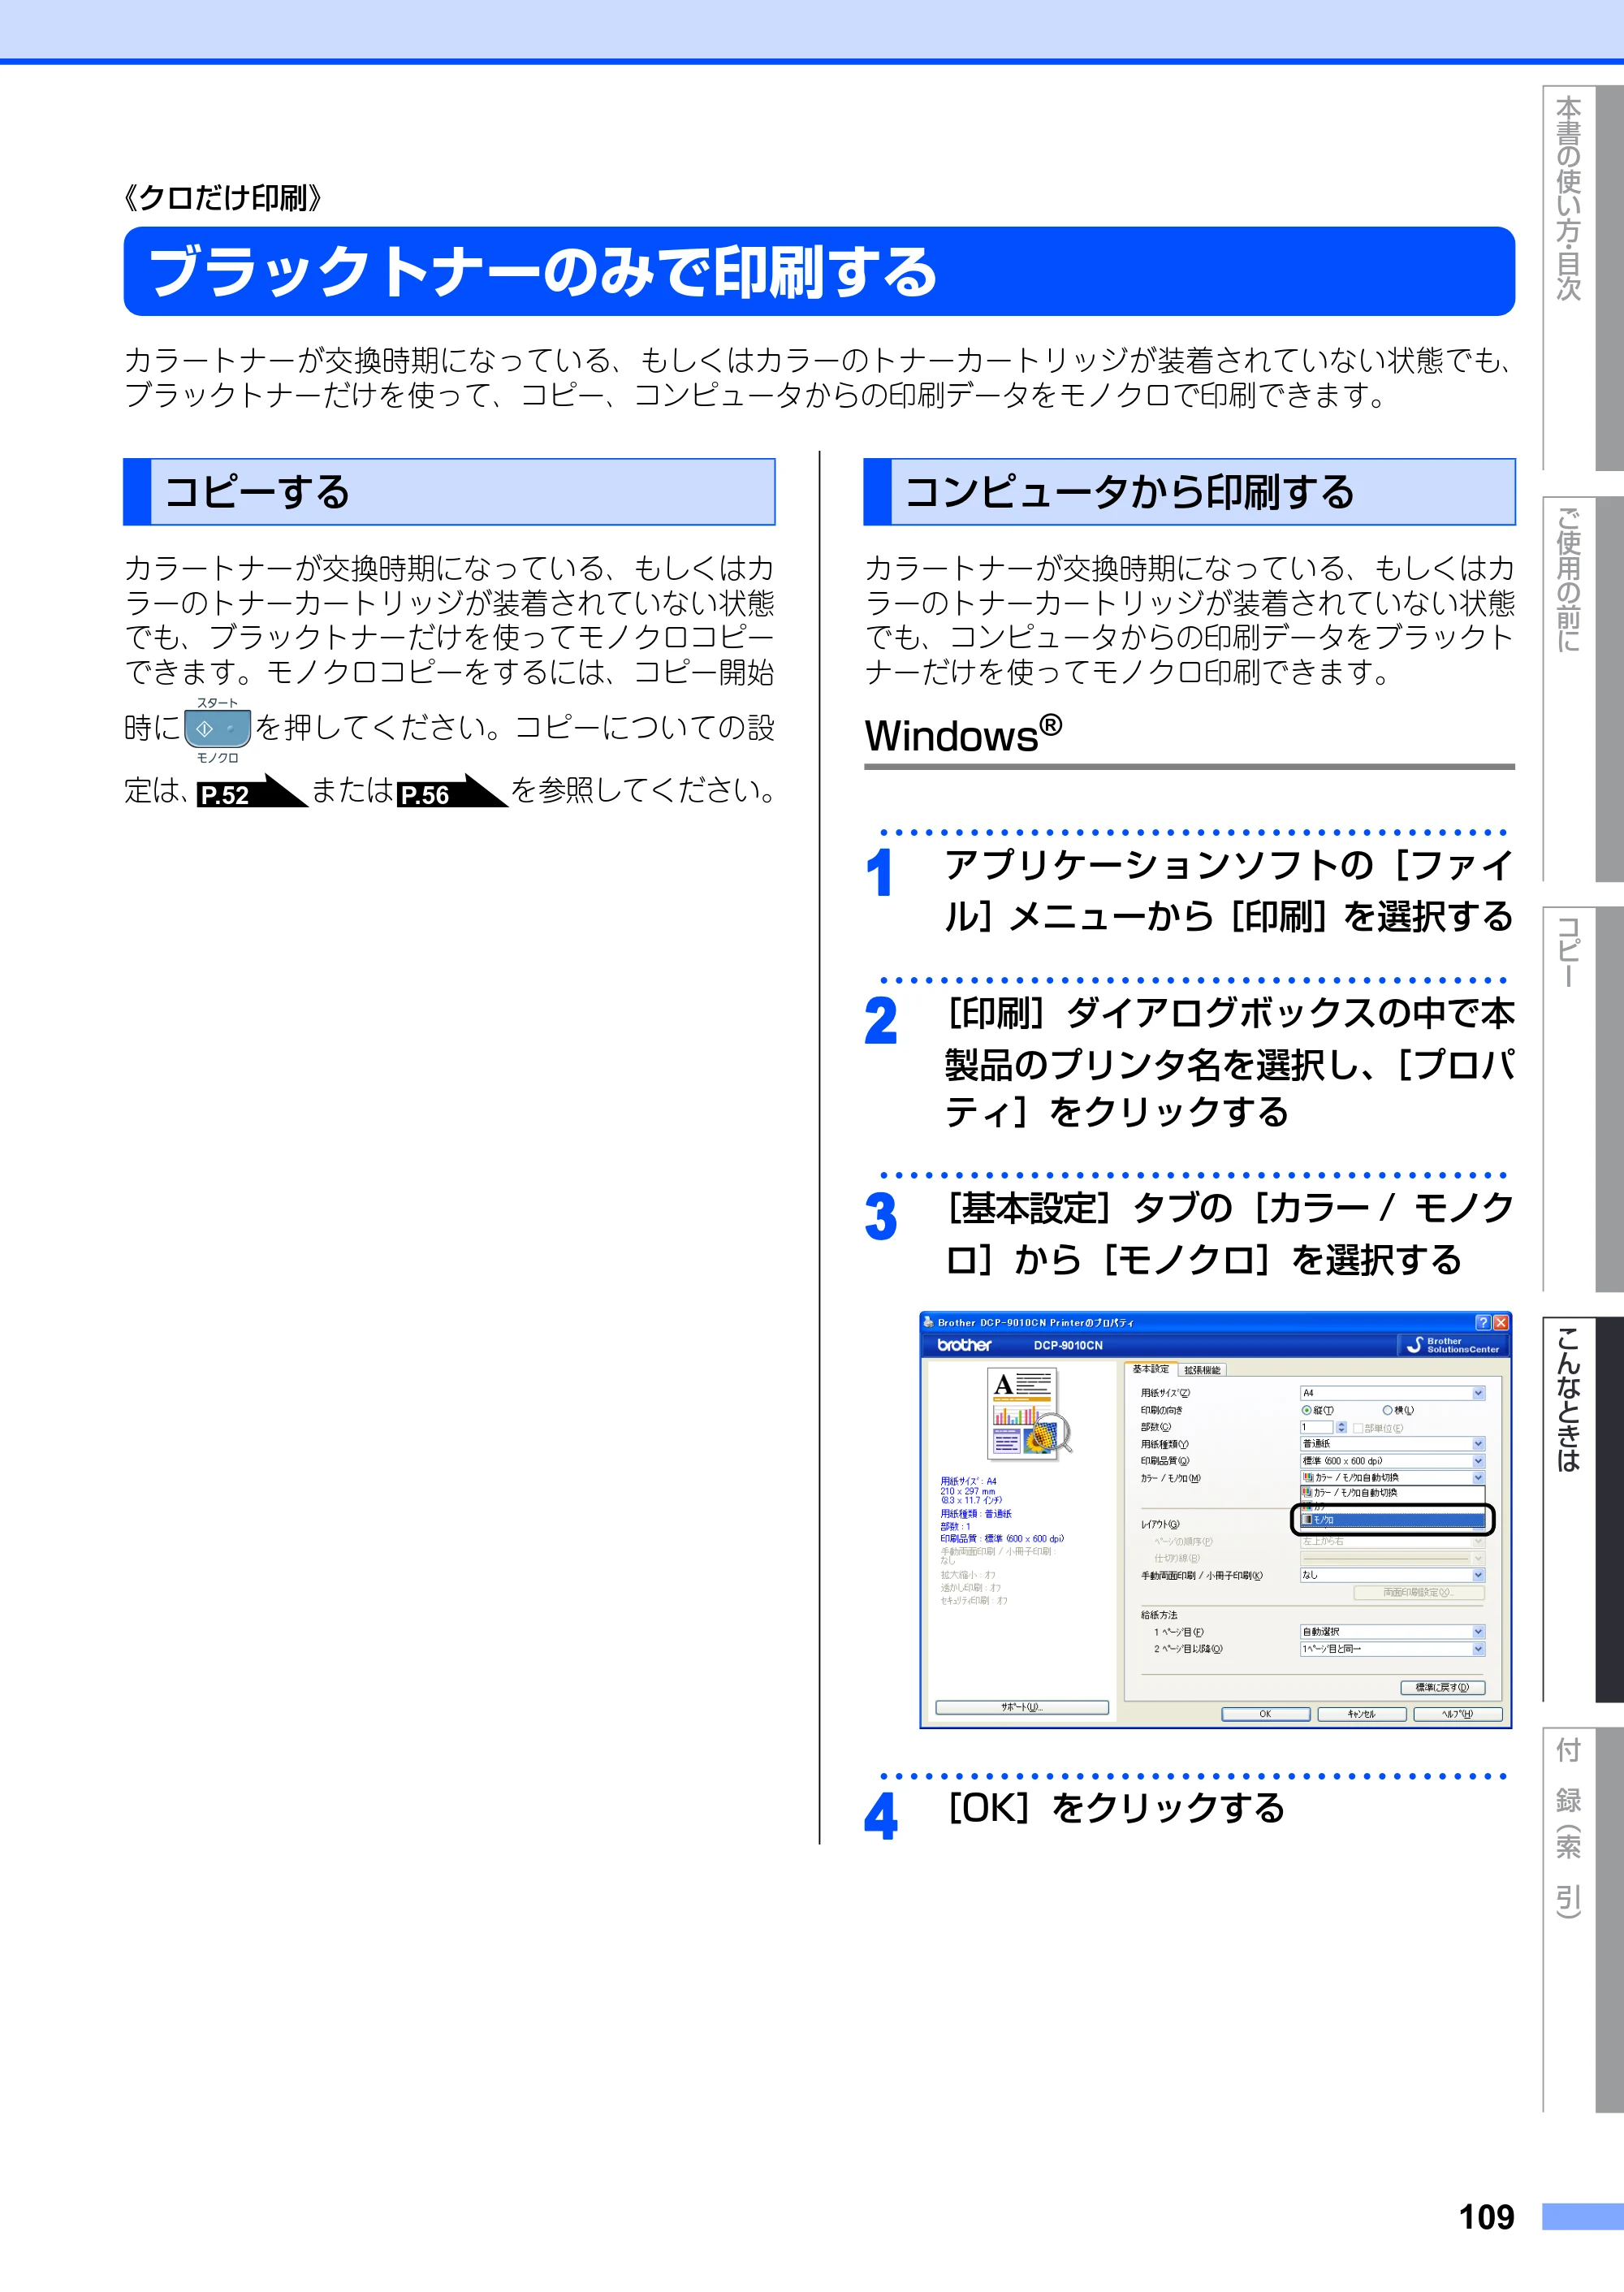
Task: Click the page number 109
Action: click(1486, 2217)
